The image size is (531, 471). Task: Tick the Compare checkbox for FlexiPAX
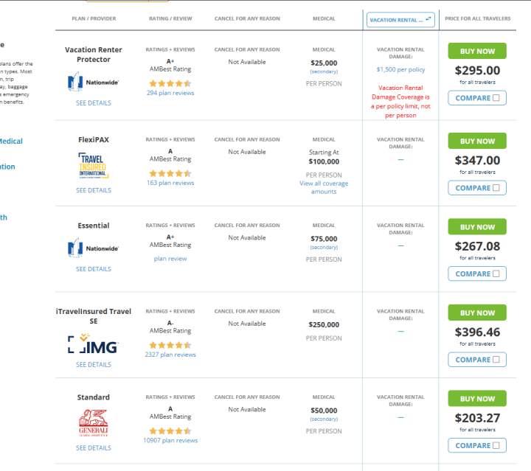coord(496,188)
